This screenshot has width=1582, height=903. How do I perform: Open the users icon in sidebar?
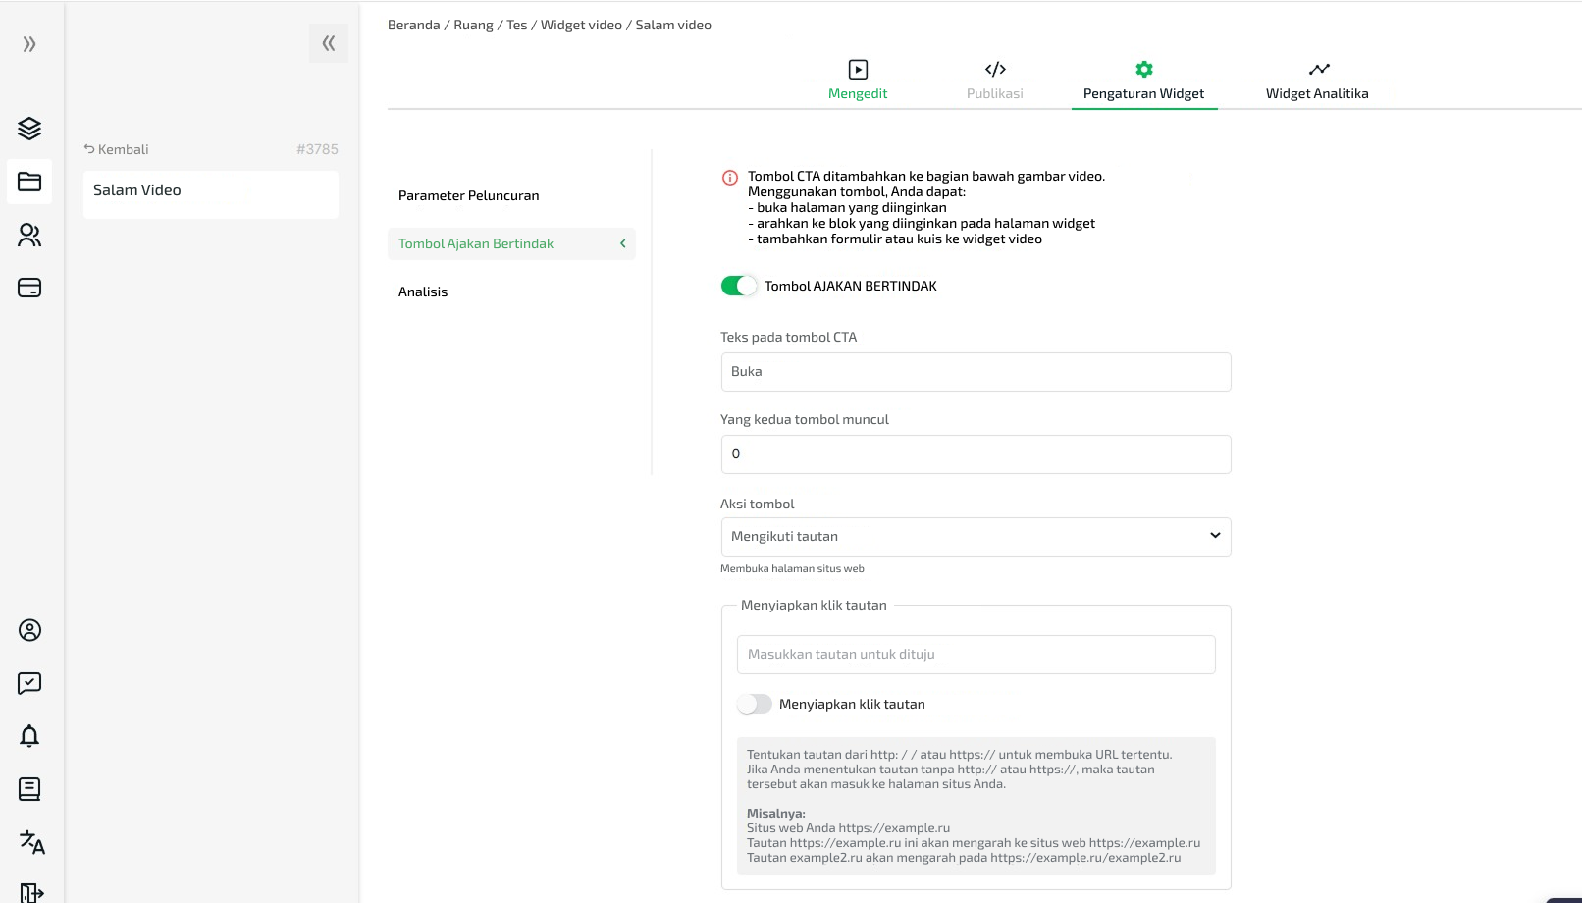click(29, 235)
